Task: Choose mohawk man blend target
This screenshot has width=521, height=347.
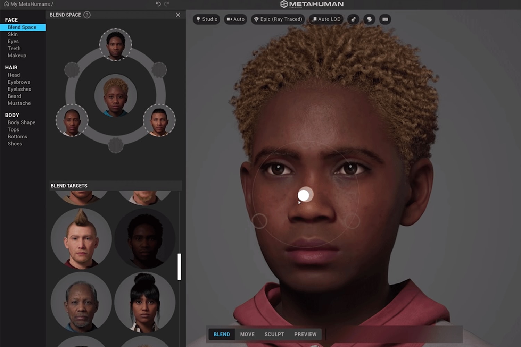Action: (x=81, y=239)
